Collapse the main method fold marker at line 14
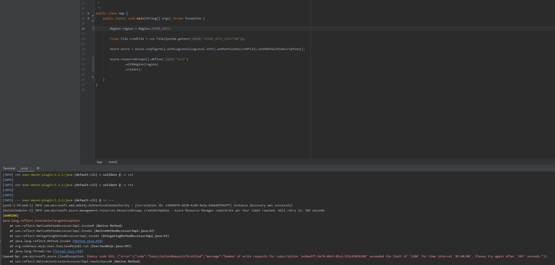The width and height of the screenshot is (555, 265). pyautogui.click(x=94, y=18)
